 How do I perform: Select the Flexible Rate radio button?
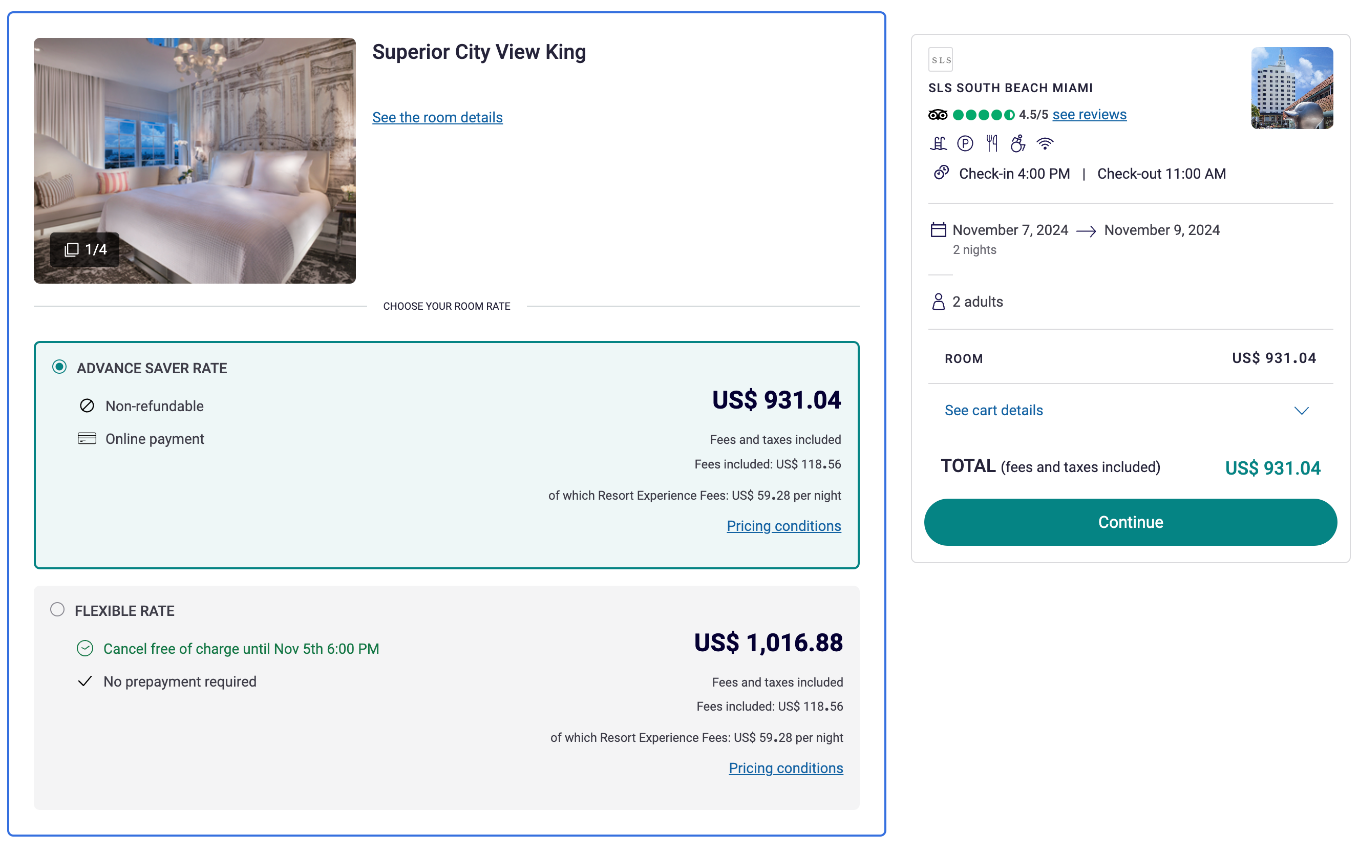click(57, 610)
